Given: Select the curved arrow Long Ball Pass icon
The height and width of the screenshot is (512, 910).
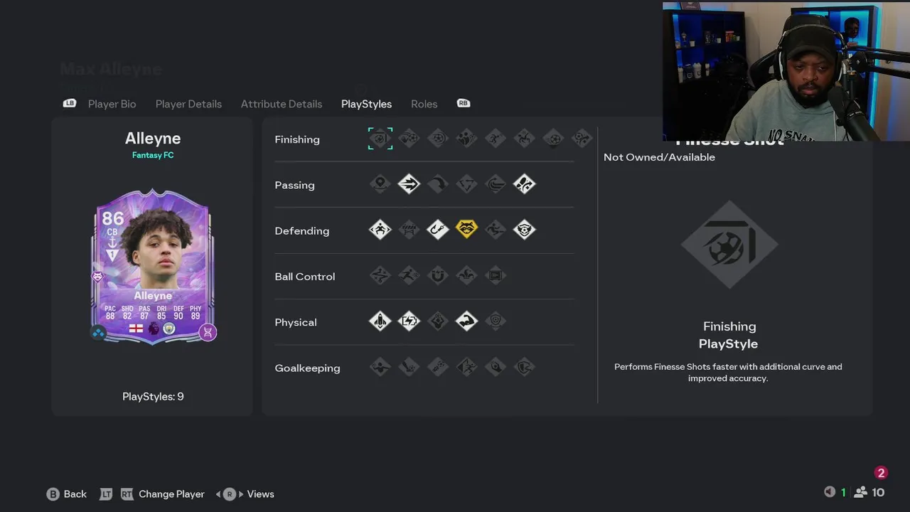Looking at the screenshot, I should click(438, 184).
